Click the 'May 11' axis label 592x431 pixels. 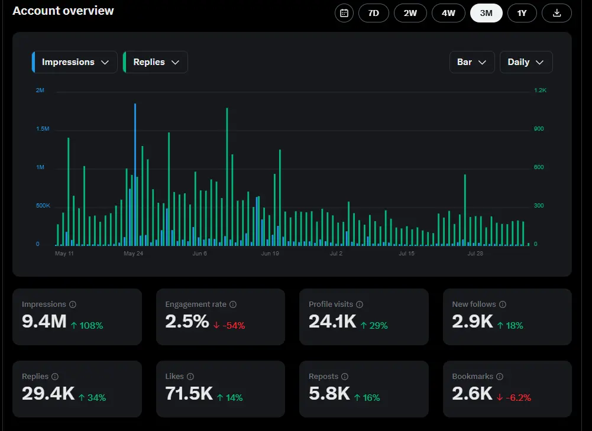pyautogui.click(x=64, y=254)
